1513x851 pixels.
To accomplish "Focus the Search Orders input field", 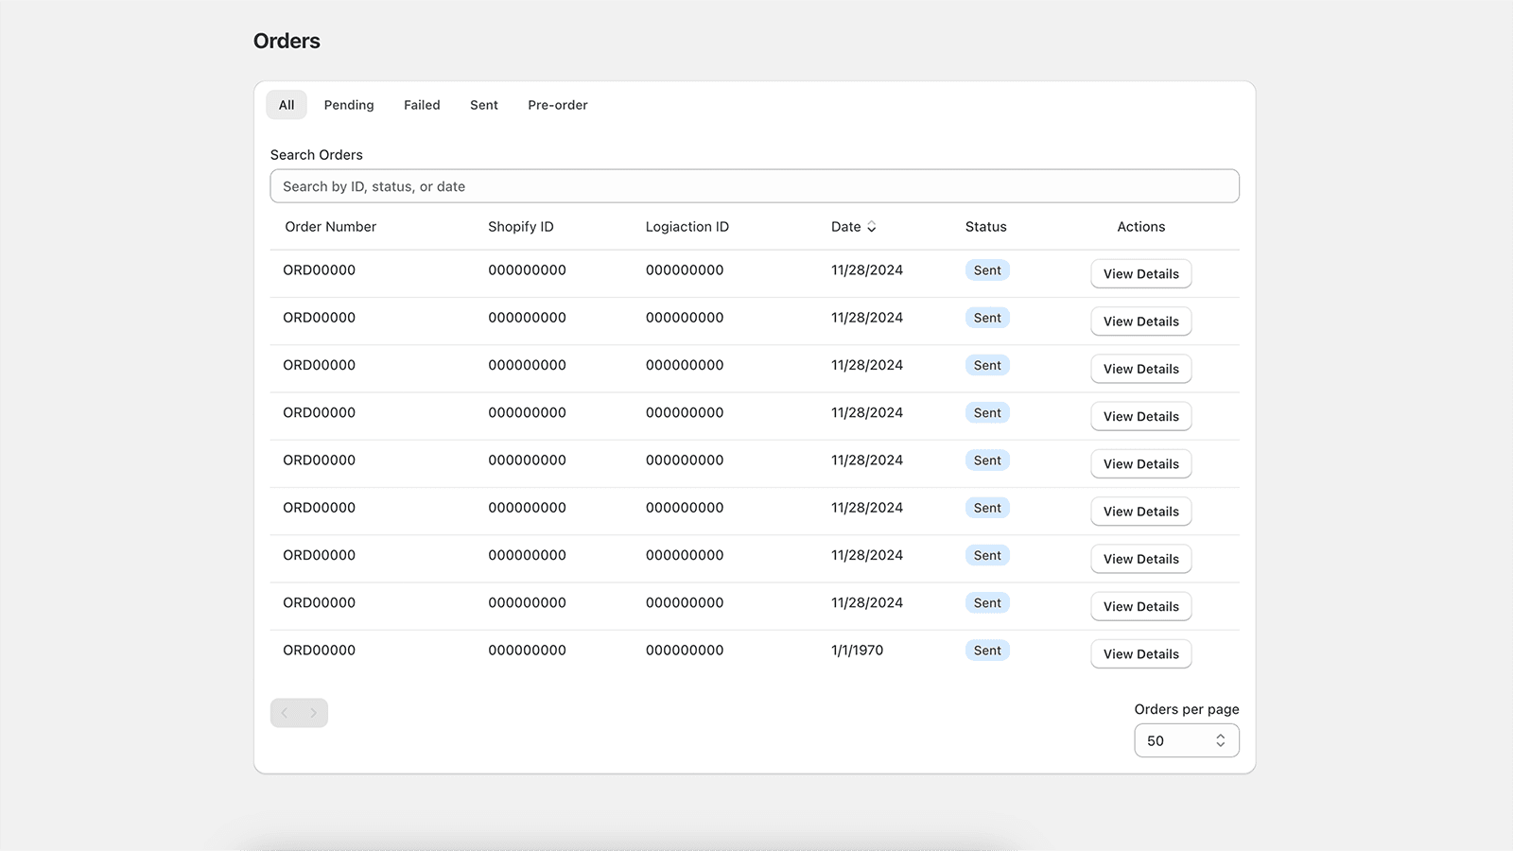I will (x=754, y=186).
